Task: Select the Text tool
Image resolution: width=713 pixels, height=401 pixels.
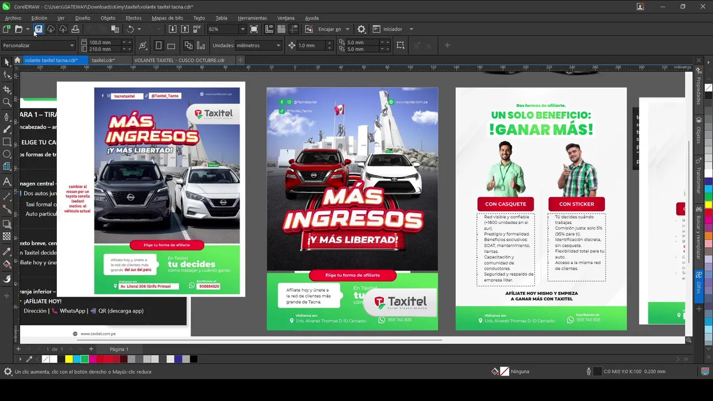Action: tap(7, 182)
